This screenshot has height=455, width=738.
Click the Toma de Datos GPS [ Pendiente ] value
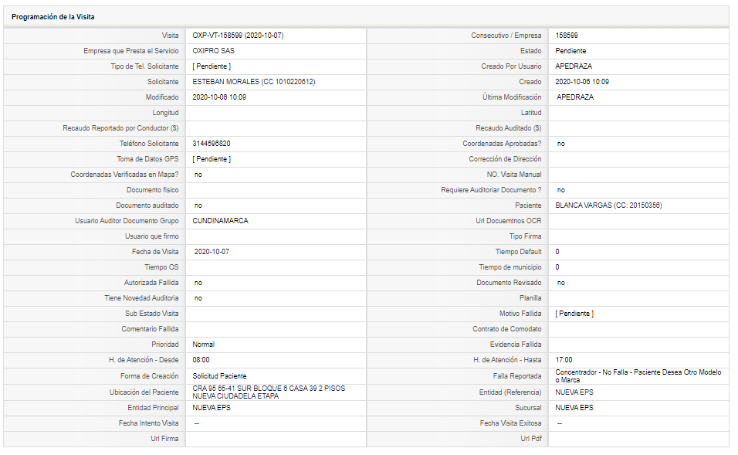pos(212,159)
